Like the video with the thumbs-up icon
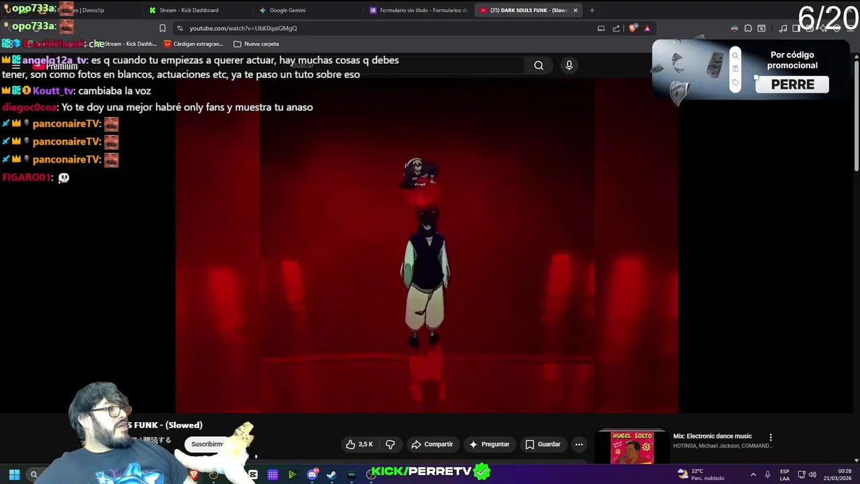This screenshot has width=860, height=484. tap(350, 444)
